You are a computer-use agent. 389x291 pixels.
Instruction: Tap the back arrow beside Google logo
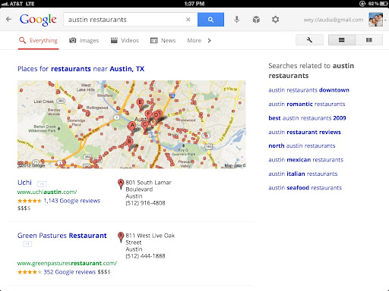[x=8, y=19]
